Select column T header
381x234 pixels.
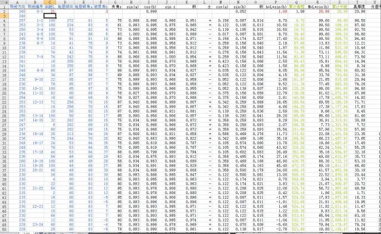click(357, 2)
